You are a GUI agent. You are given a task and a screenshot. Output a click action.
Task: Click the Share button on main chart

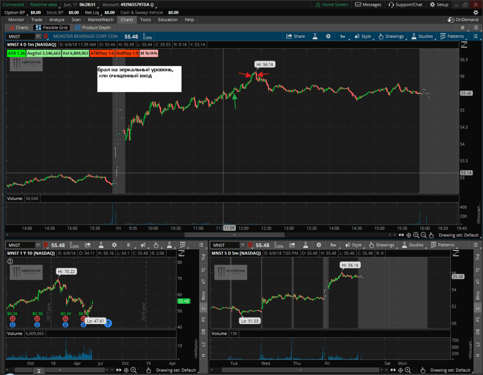coord(296,36)
